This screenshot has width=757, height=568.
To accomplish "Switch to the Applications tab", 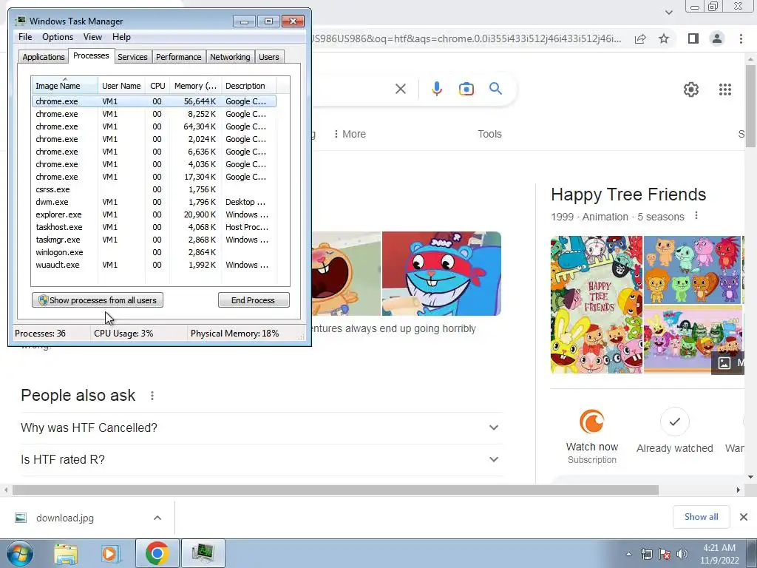I will click(x=44, y=57).
